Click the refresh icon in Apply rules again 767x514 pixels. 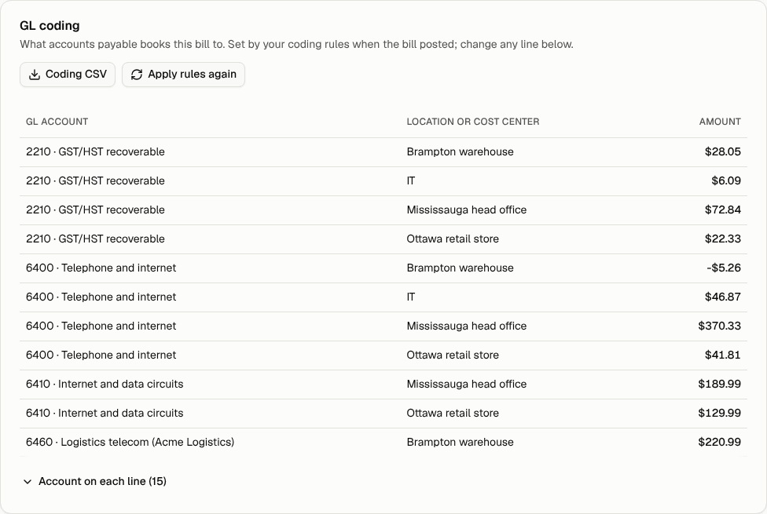pos(137,75)
